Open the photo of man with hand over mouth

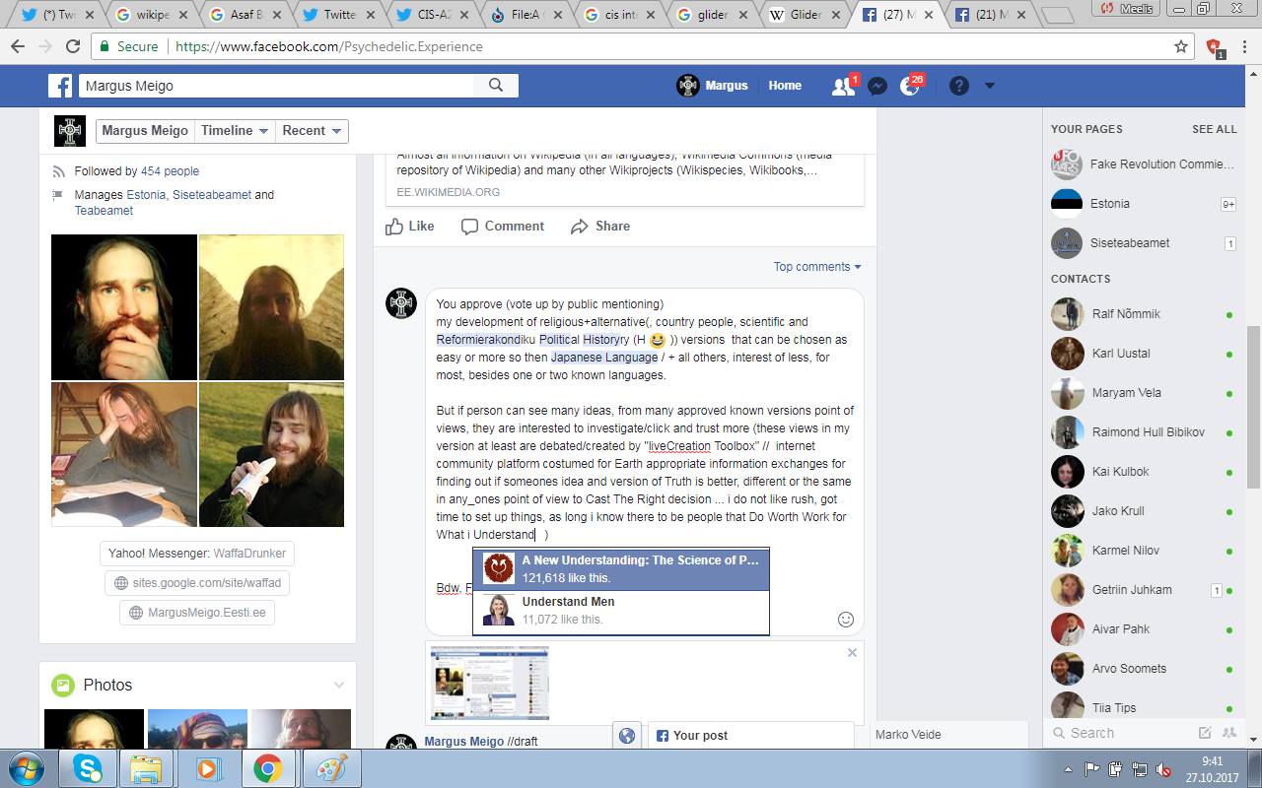click(124, 307)
